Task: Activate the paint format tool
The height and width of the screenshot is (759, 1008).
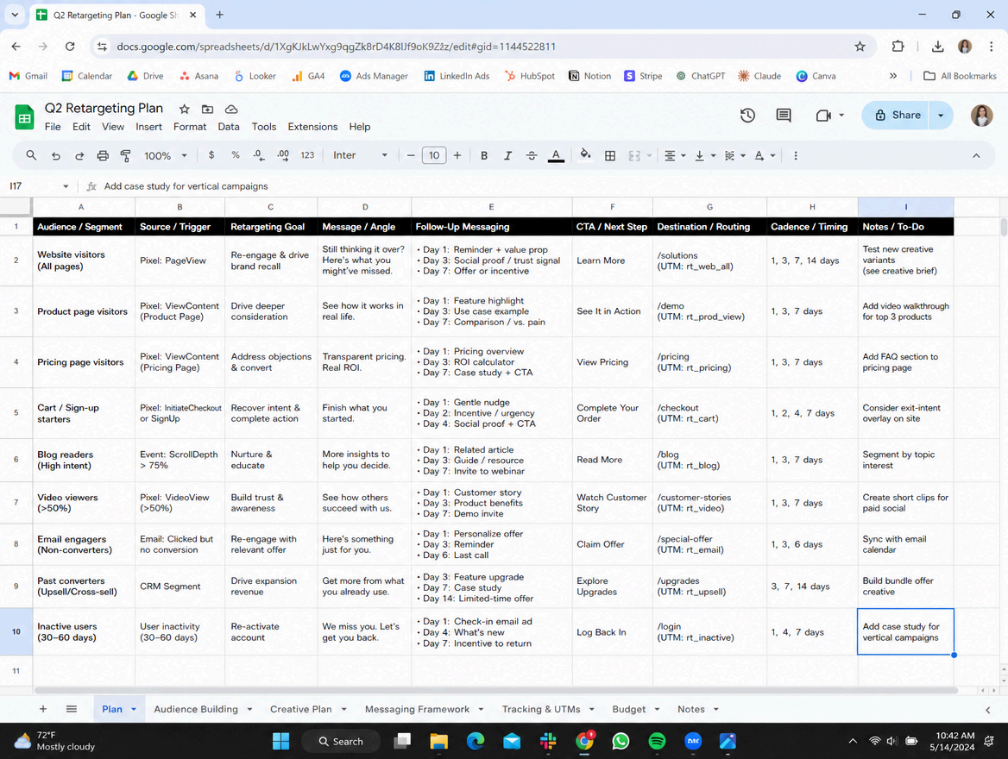Action: click(x=126, y=155)
